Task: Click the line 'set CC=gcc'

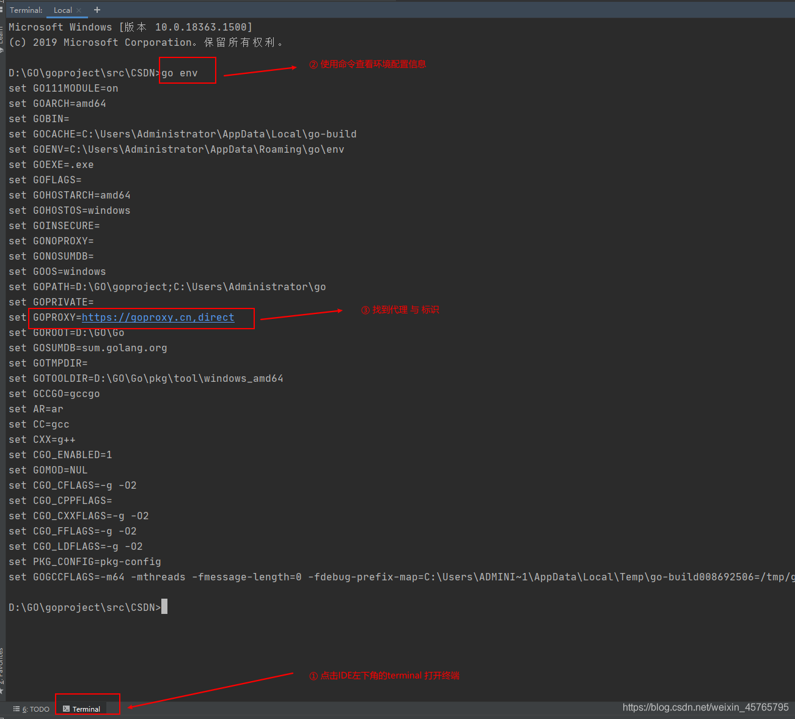Action: [x=39, y=424]
